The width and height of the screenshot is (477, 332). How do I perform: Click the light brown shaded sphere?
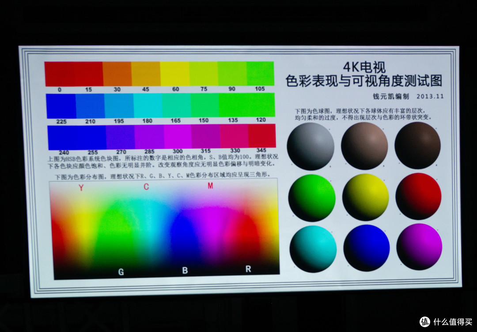pyautogui.click(x=364, y=146)
